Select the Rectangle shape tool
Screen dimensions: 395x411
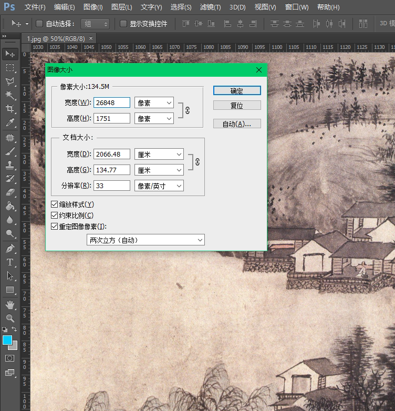click(10, 290)
